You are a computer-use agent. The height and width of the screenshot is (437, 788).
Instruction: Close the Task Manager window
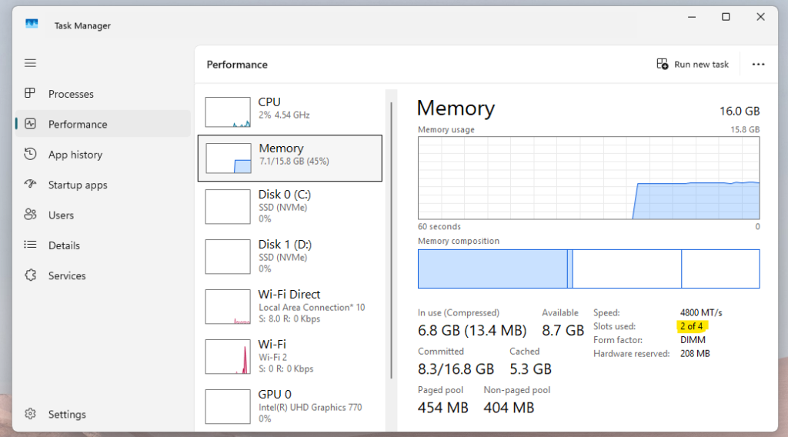tap(760, 17)
